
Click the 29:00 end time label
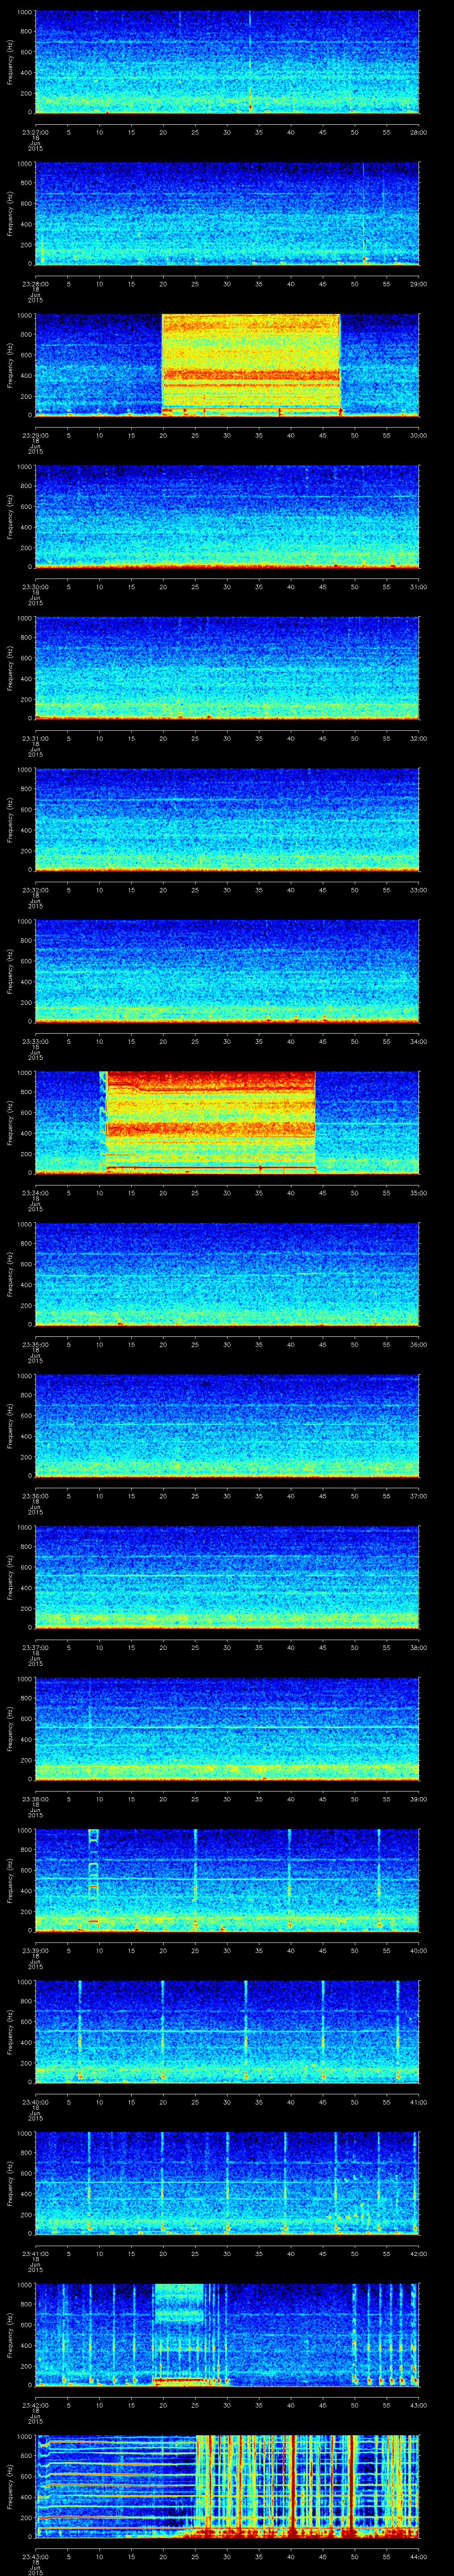418,284
